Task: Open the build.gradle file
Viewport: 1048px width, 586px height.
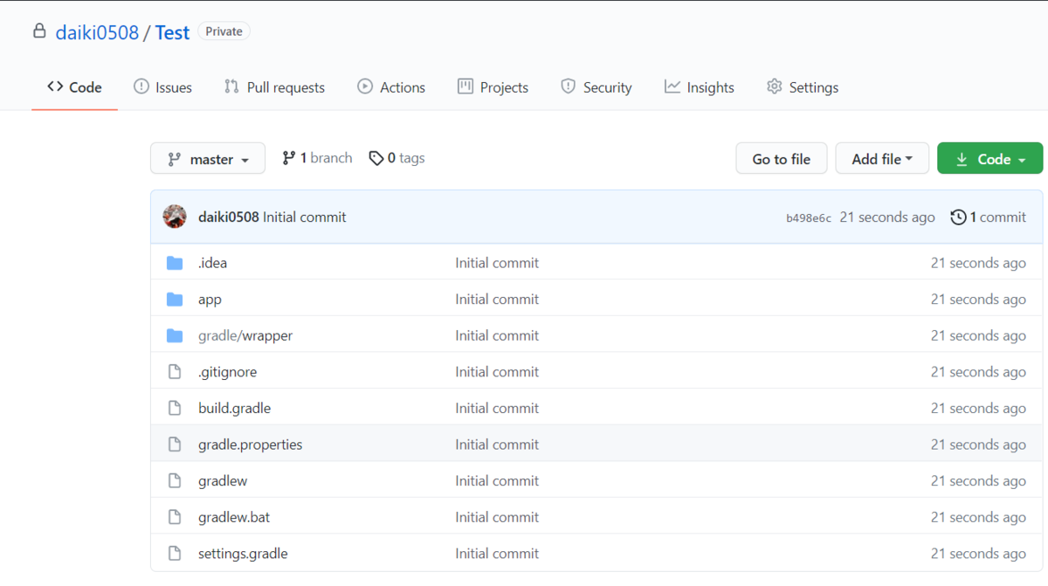Action: (234, 408)
